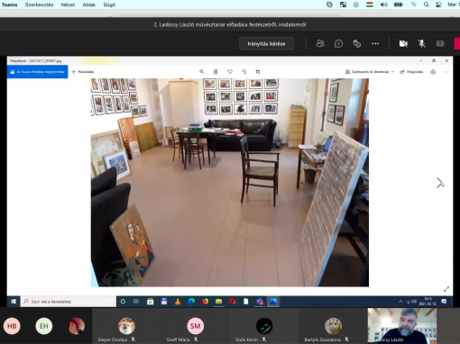This screenshot has width=460, height=344.
Task: Select the HB participant avatar
Action: (x=12, y=326)
